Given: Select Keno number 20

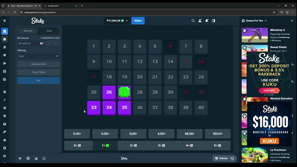Looking at the screenshot, I should coord(140,77).
